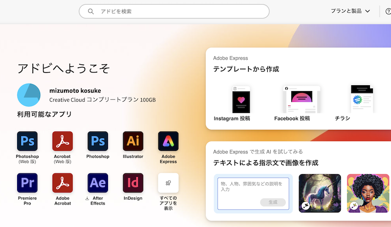The height and width of the screenshot is (227, 391).
Task: Click the アドビへようこそ welcome heading
Action: (64, 68)
